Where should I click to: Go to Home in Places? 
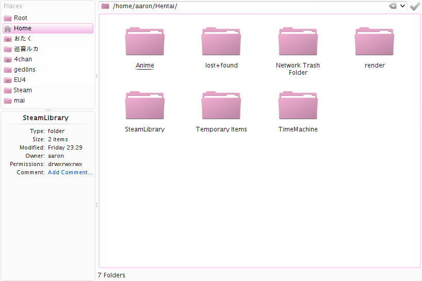point(48,28)
